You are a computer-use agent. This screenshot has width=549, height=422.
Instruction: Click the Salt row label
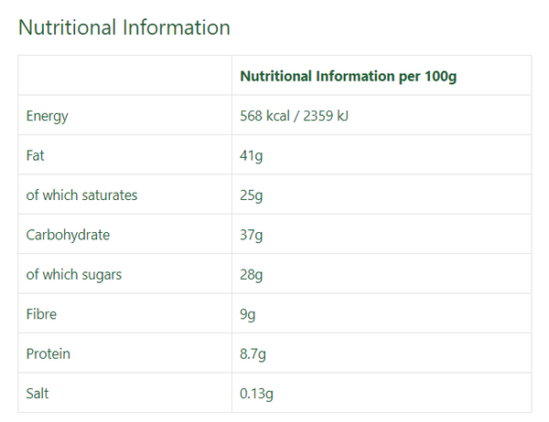click(38, 394)
